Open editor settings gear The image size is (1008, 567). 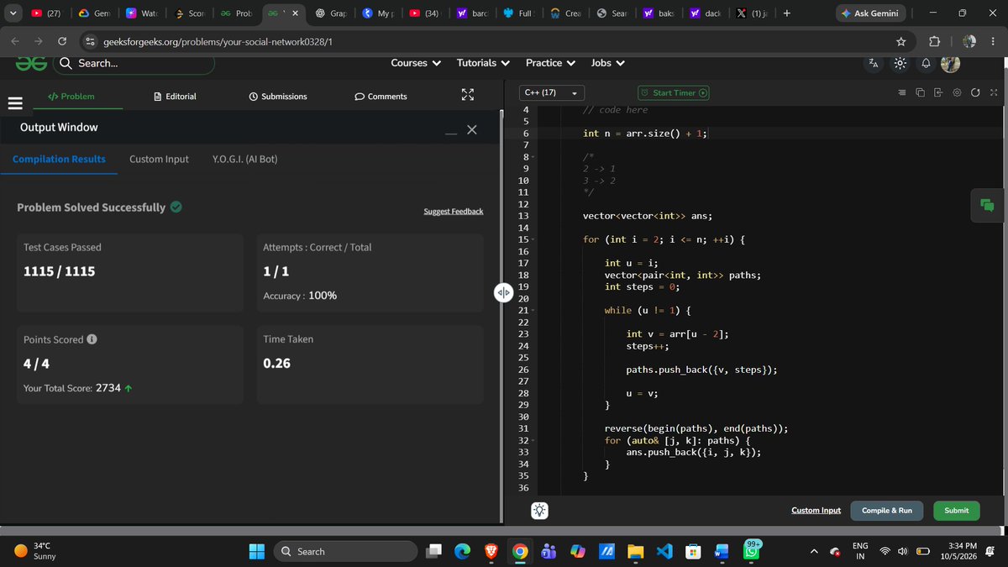tap(957, 92)
